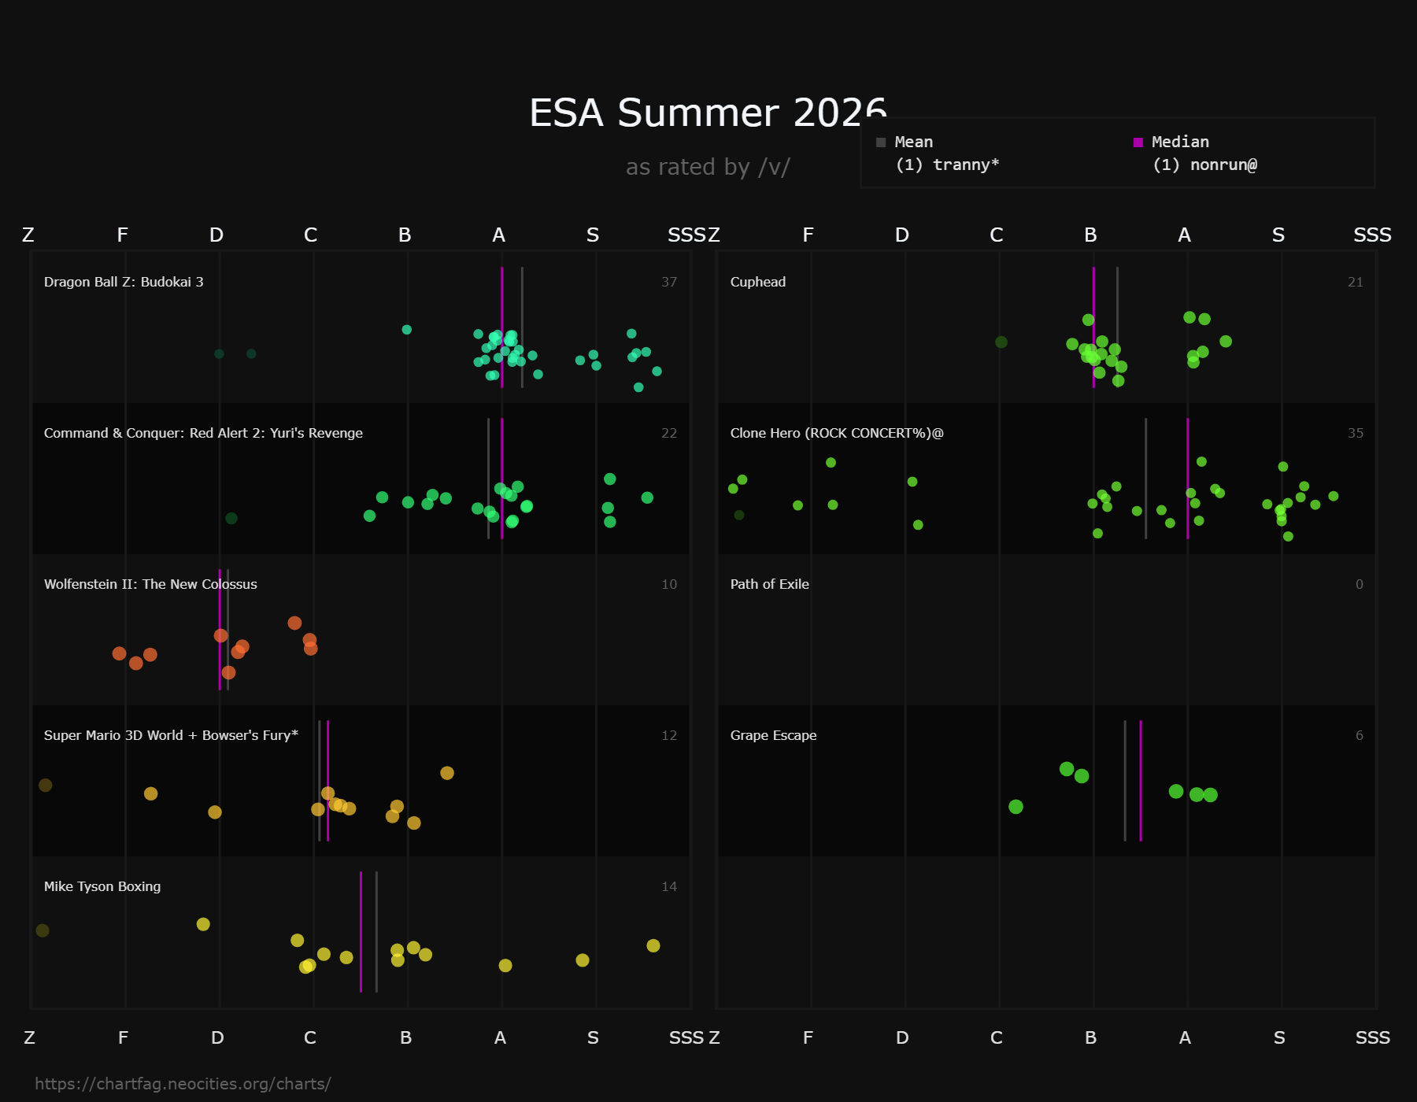Click the vote count "12" for Super Mario 3D World
Screen dimensions: 1417x1102
(669, 735)
